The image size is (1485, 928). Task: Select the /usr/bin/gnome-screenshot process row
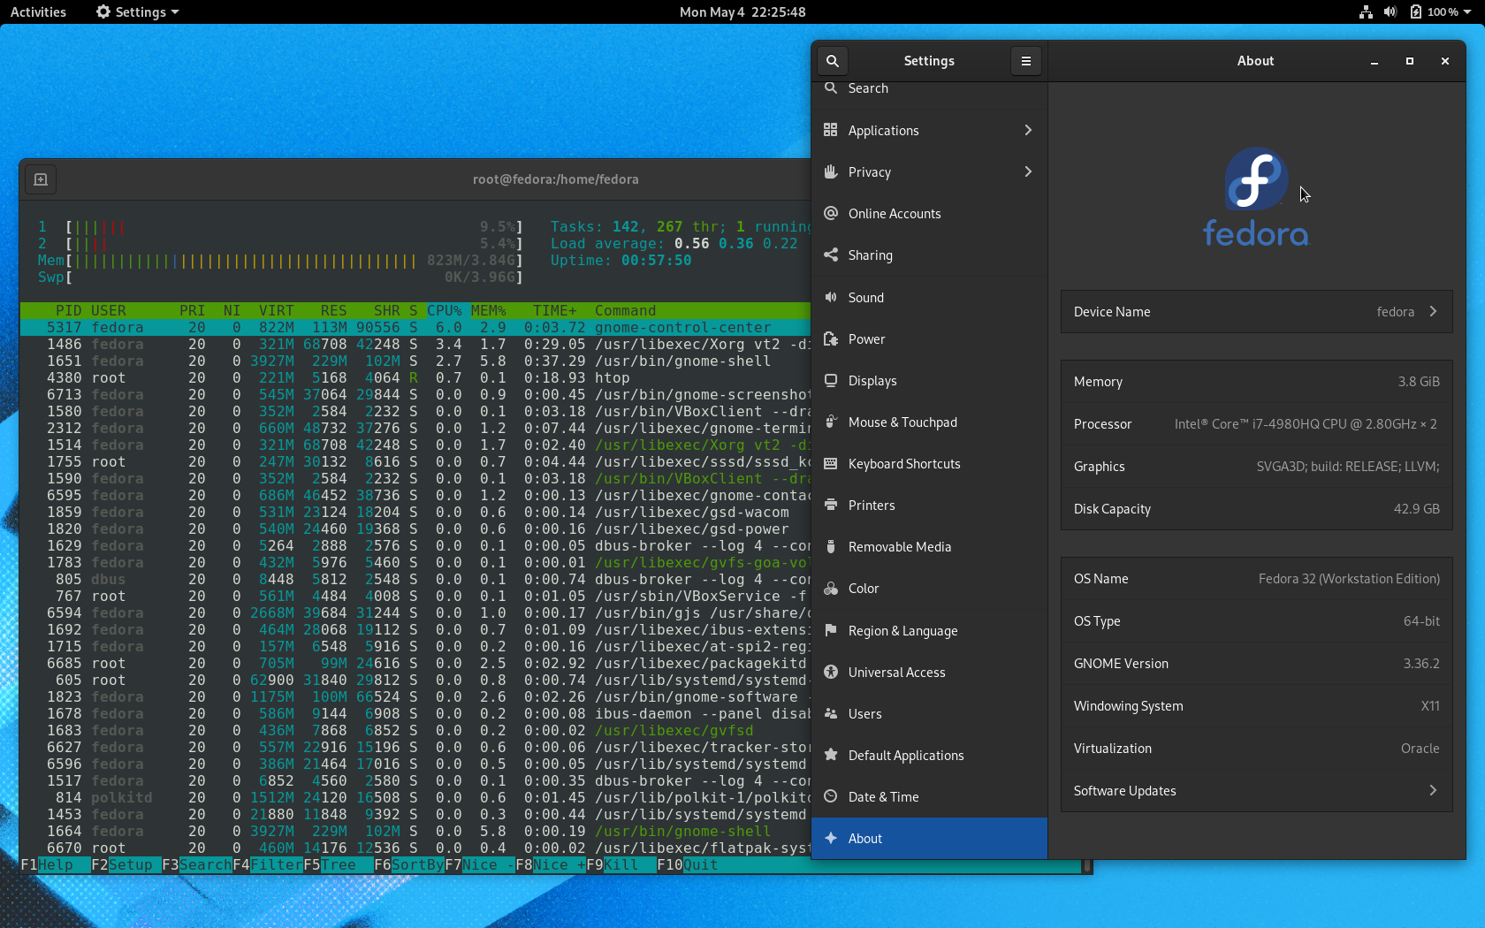pyautogui.click(x=415, y=394)
